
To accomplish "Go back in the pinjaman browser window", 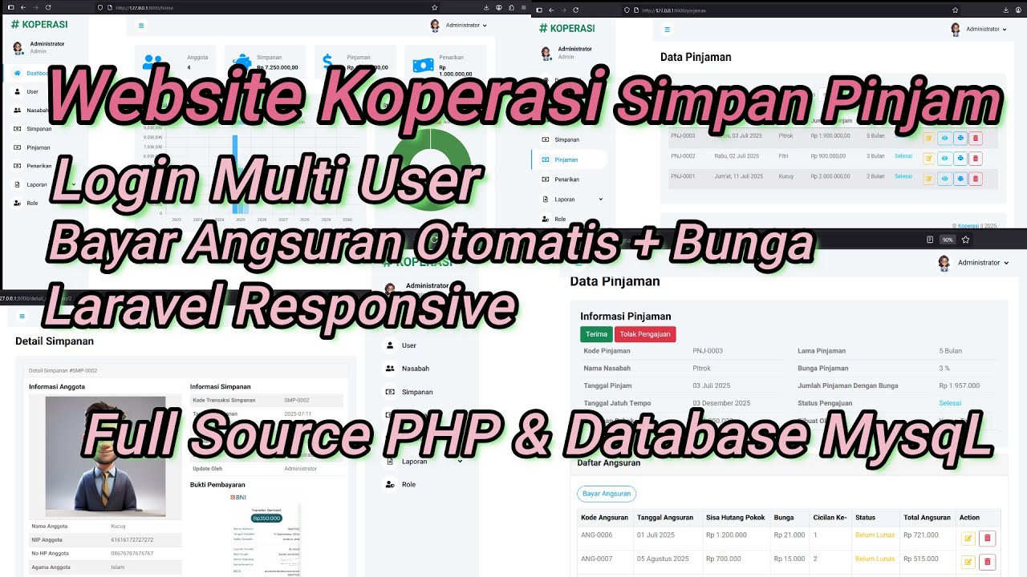I will pyautogui.click(x=550, y=10).
